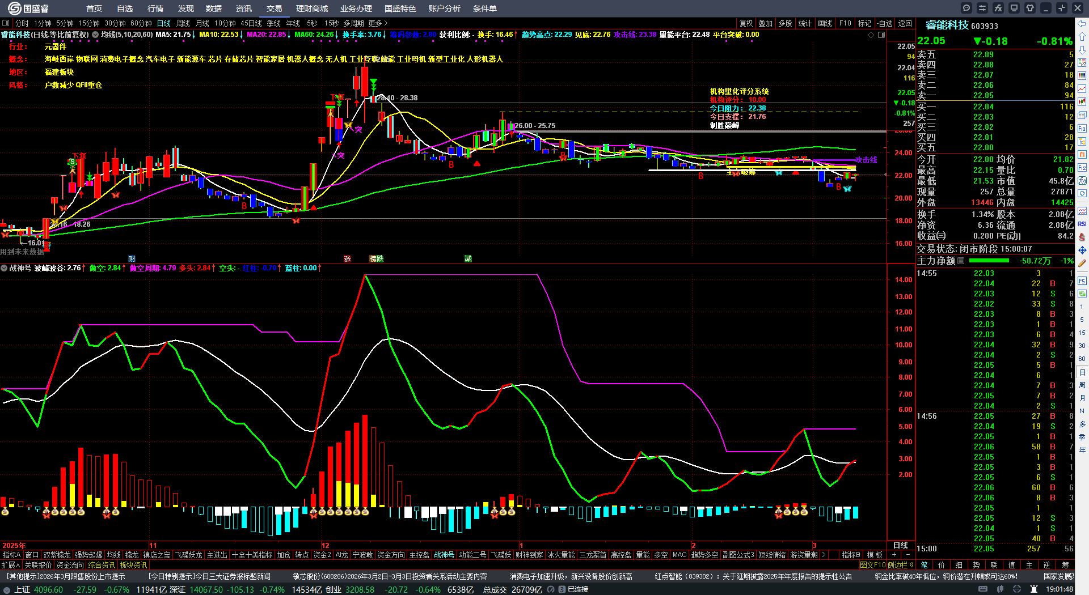Click the 图文F10 link
The height and width of the screenshot is (595, 1089).
(872, 565)
